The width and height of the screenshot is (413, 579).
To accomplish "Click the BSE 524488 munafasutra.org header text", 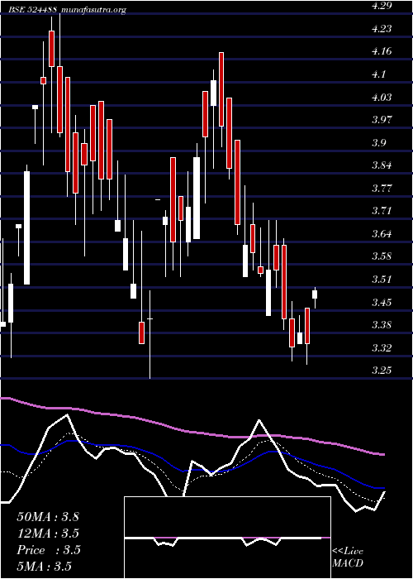I will [68, 10].
